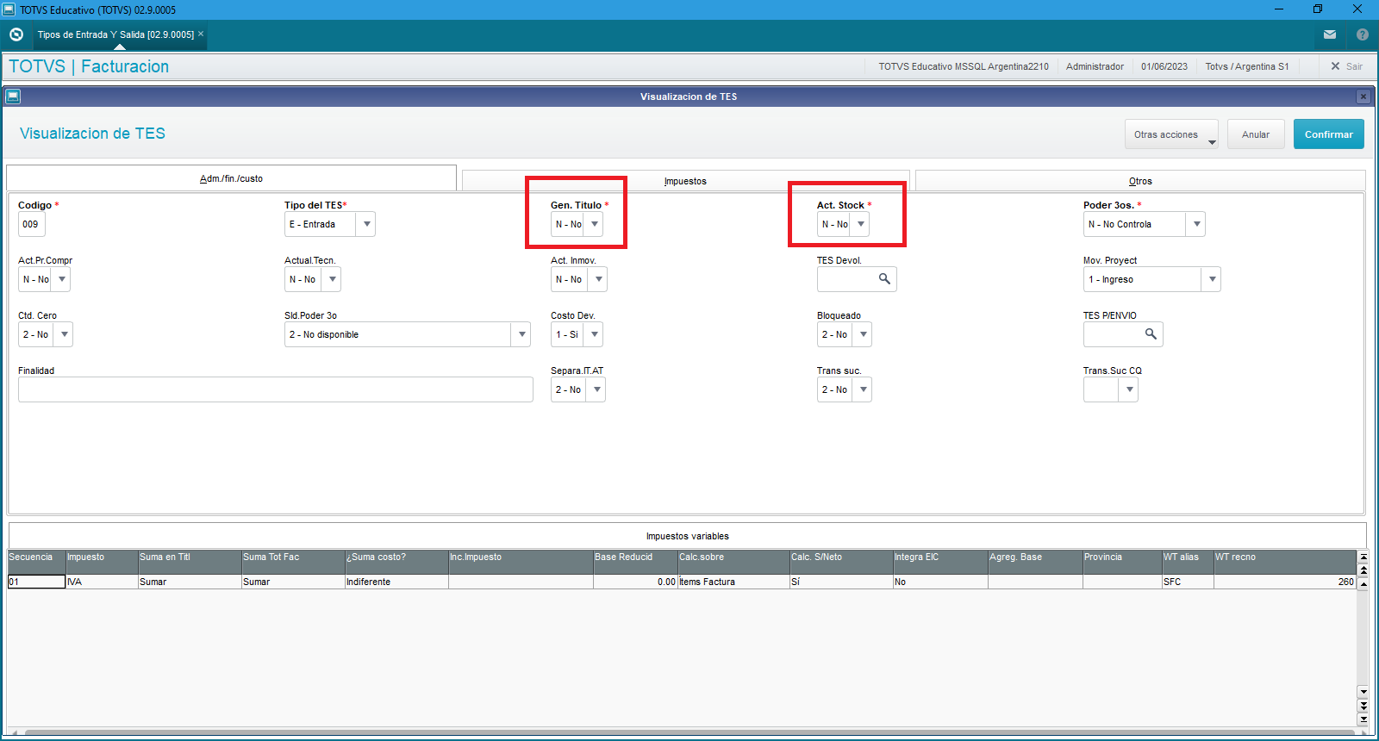This screenshot has width=1379, height=741.
Task: Open the Act. Inmov. dropdown
Action: click(x=579, y=279)
